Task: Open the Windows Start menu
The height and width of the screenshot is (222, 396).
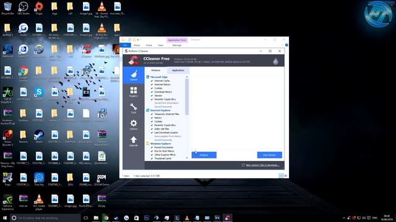Action: tap(5, 218)
